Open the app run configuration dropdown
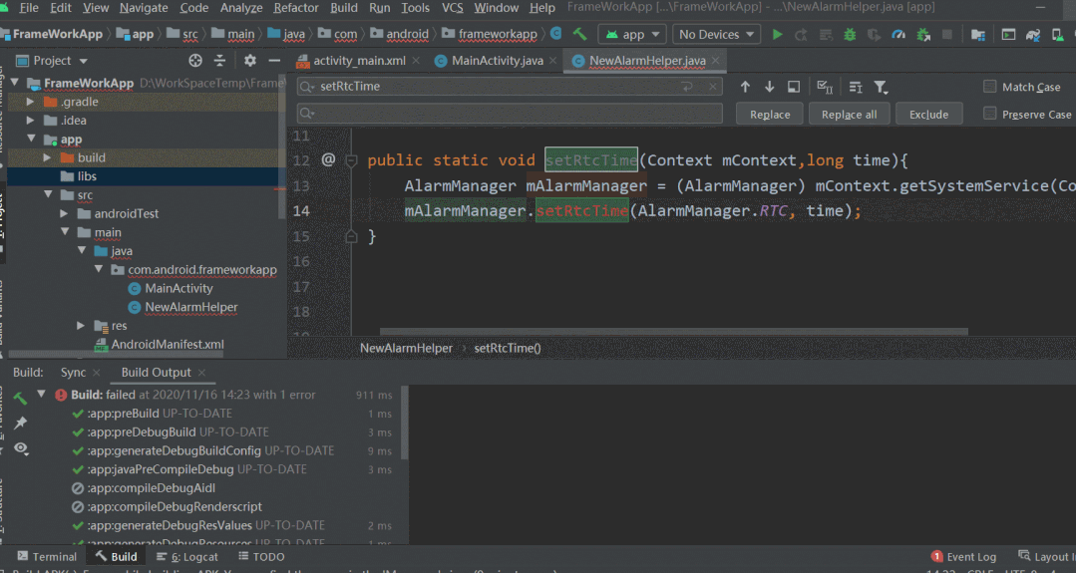The image size is (1076, 573). (633, 35)
